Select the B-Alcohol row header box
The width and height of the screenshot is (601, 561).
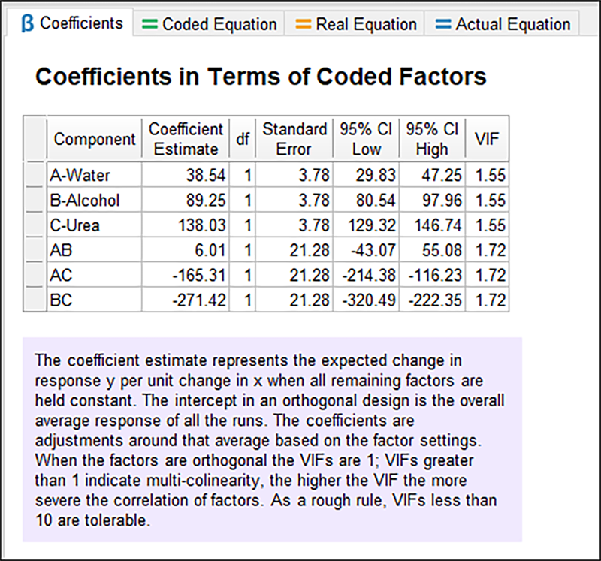[x=35, y=201]
